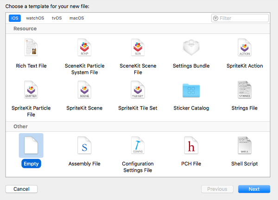Choose the SceneKit Particle System File icon
Viewport: 278px width, 200px height.
tap(84, 47)
